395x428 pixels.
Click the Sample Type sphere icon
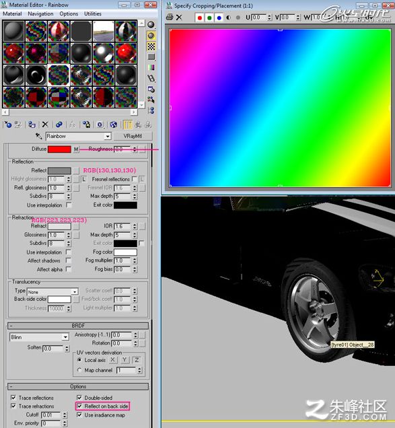coord(151,25)
